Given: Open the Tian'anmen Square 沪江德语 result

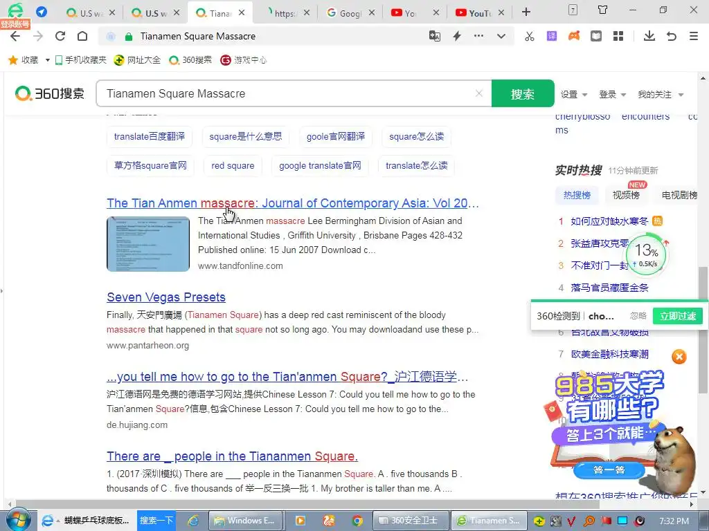Looking at the screenshot, I should (x=287, y=377).
